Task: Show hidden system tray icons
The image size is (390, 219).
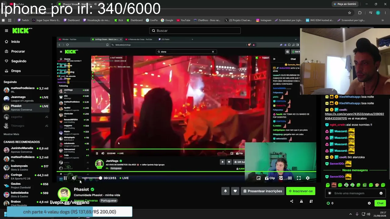Action: click(350, 214)
